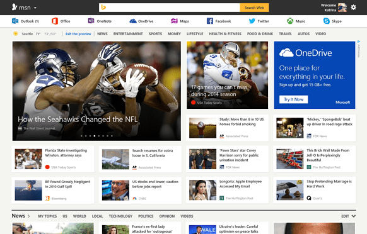Click the Quartz Q source icon
Screen dimensions: 367x234
(309, 198)
